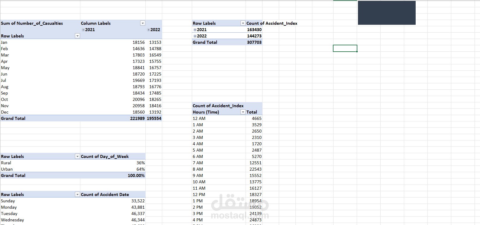This screenshot has height=225, width=480.
Task: Open the Column Labels filter dropdown
Action: pyautogui.click(x=143, y=23)
